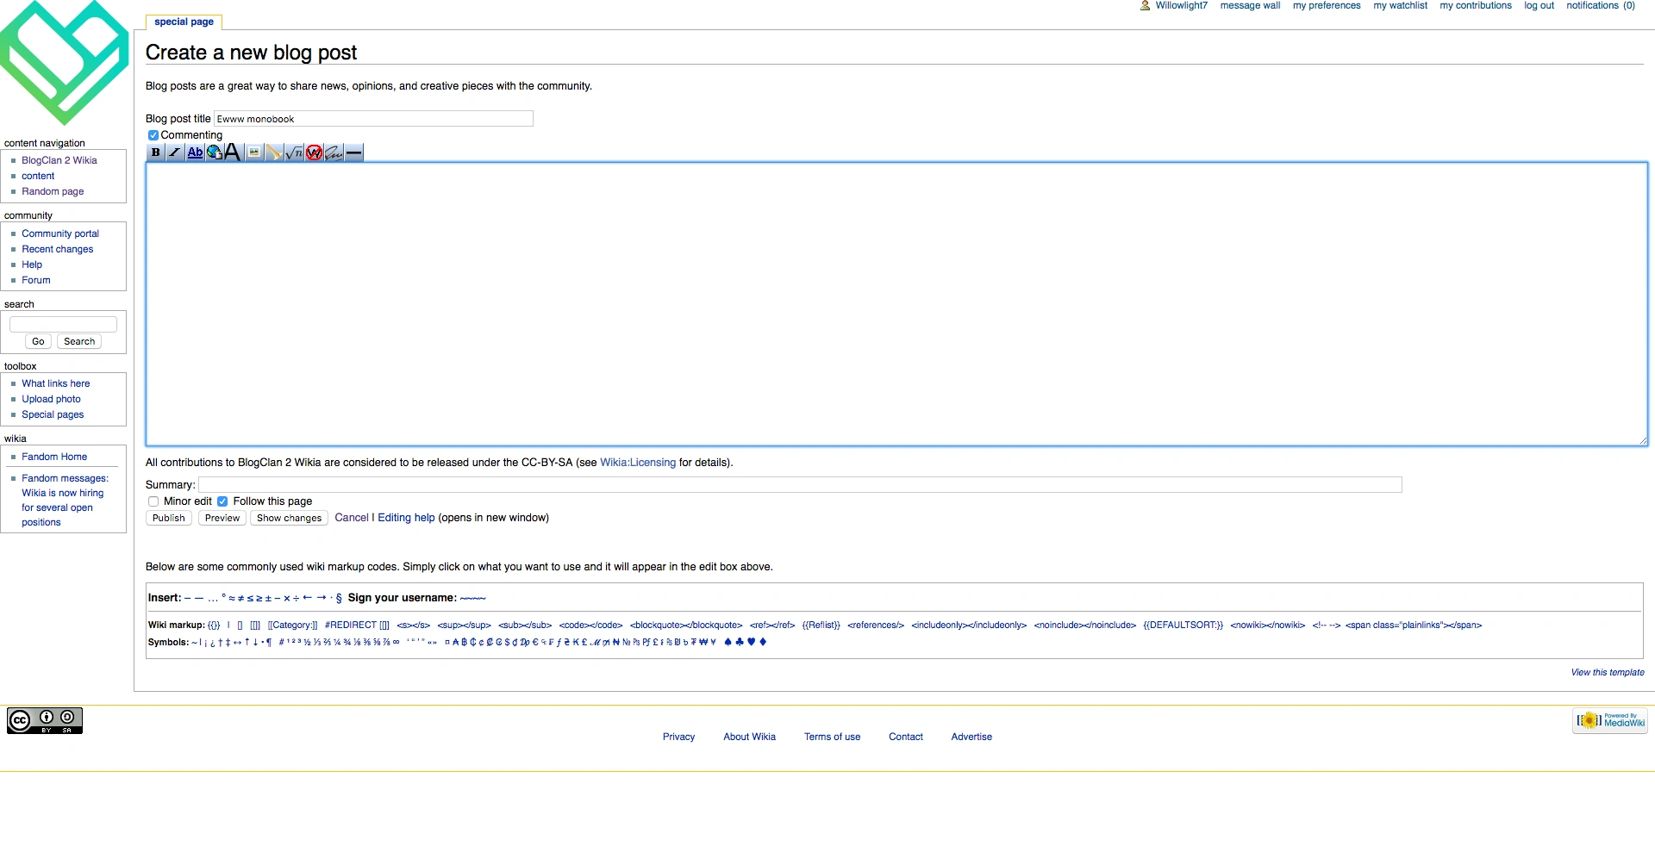Insert internal link with Ab icon
This screenshot has height=865, width=1655.
pos(195,152)
